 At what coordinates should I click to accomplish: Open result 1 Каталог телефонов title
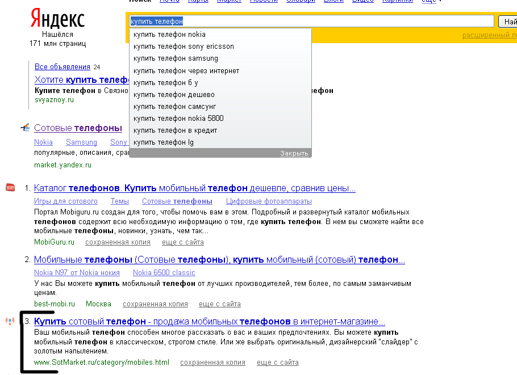point(195,188)
